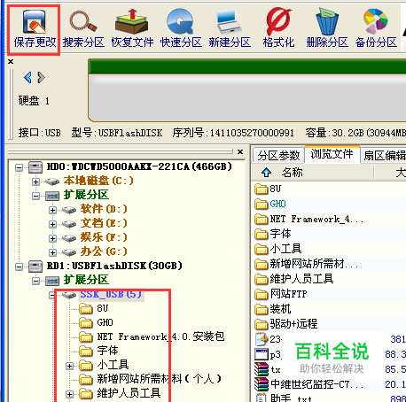This screenshot has height=402, width=406.
Task: Close the disk map panel
Action: tap(11, 62)
